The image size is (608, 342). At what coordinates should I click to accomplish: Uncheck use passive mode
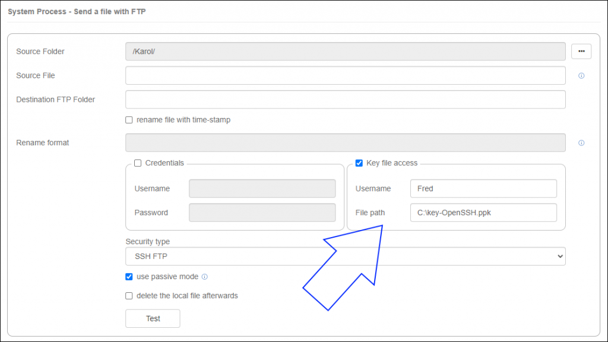pos(129,276)
